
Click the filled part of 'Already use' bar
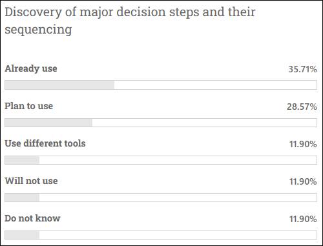point(59,85)
